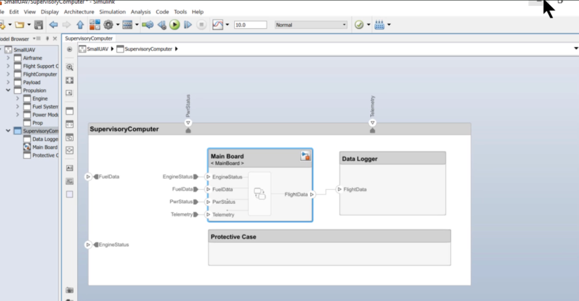This screenshot has height=301, width=579.
Task: Open Simulation menu
Action: pos(112,12)
